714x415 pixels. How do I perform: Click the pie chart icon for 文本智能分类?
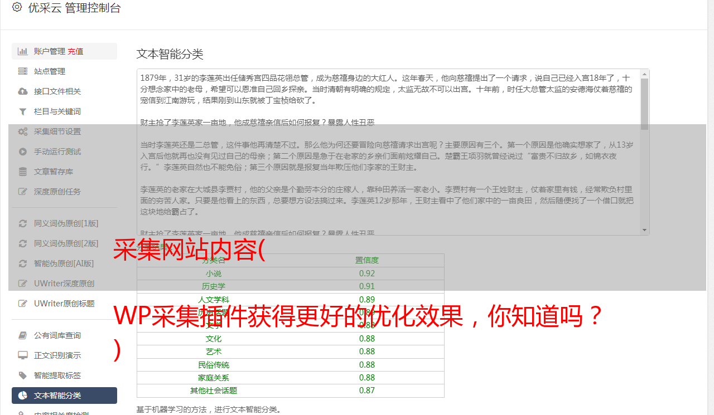pos(23,396)
